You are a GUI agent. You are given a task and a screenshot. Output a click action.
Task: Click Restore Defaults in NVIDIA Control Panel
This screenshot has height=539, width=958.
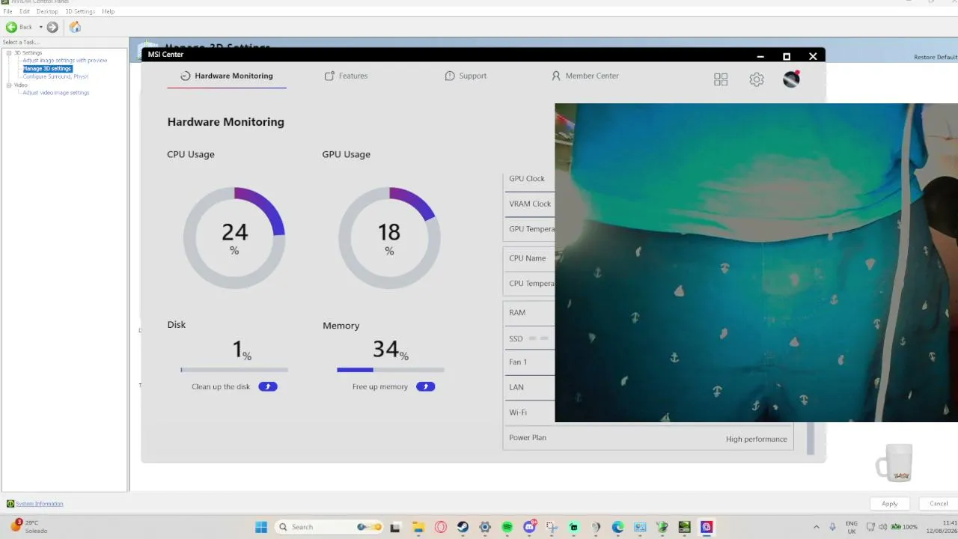tap(936, 58)
